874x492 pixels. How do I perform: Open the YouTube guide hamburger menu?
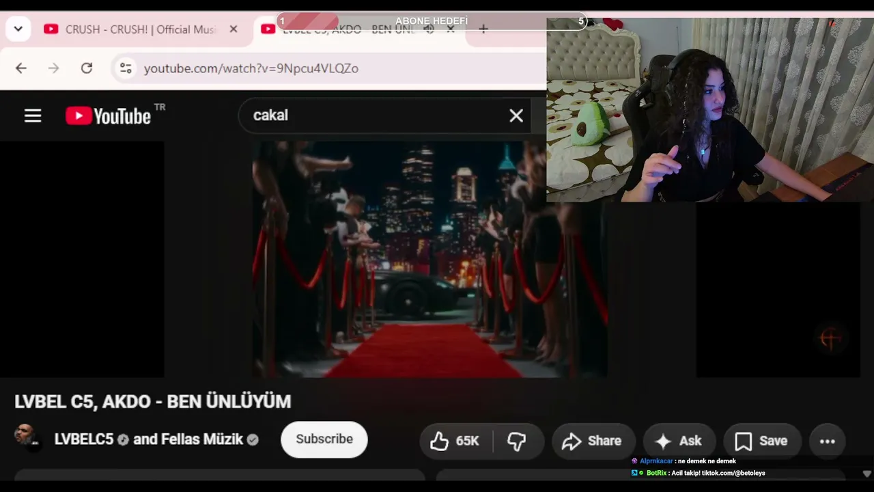(33, 116)
